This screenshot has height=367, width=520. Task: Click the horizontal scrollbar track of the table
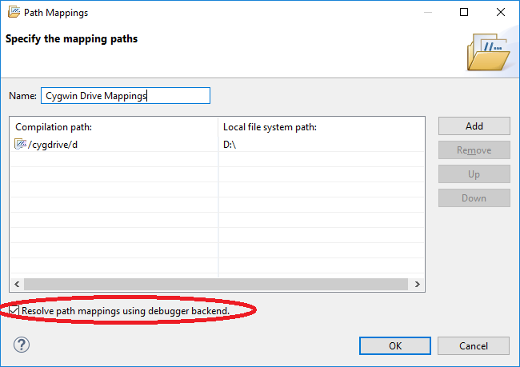pos(215,284)
